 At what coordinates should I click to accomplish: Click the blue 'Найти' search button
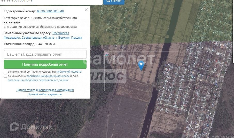114,2
